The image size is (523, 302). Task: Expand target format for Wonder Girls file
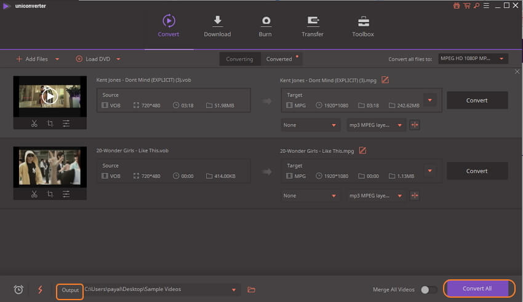[x=430, y=171]
